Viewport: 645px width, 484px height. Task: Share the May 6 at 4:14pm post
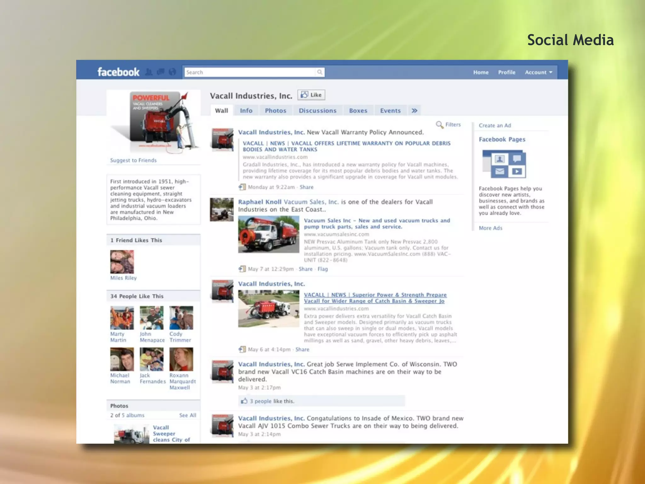click(x=302, y=349)
